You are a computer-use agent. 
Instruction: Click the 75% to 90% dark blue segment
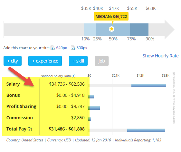click(139, 30)
